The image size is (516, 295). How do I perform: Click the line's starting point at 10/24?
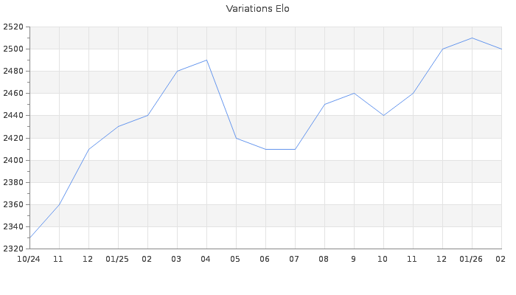coord(29,237)
